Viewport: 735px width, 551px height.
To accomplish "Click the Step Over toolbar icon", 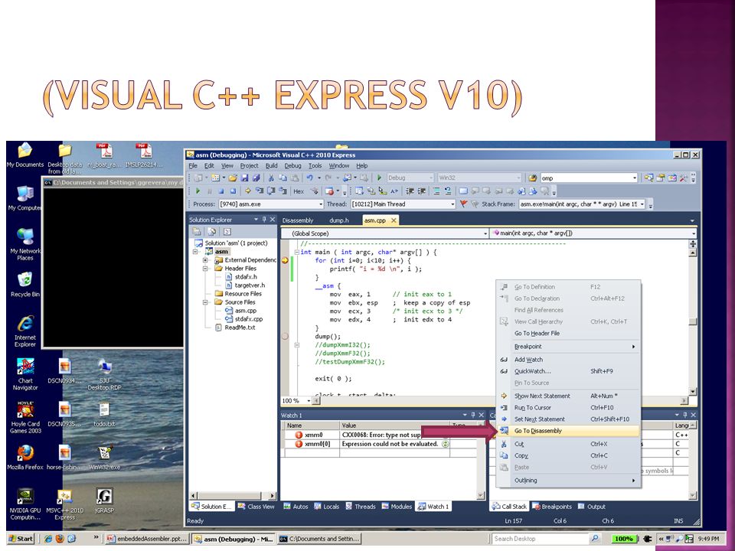I will (x=271, y=191).
